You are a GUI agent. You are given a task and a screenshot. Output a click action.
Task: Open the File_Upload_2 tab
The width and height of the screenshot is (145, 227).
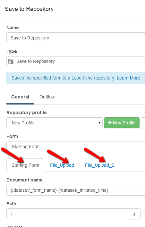tap(99, 165)
